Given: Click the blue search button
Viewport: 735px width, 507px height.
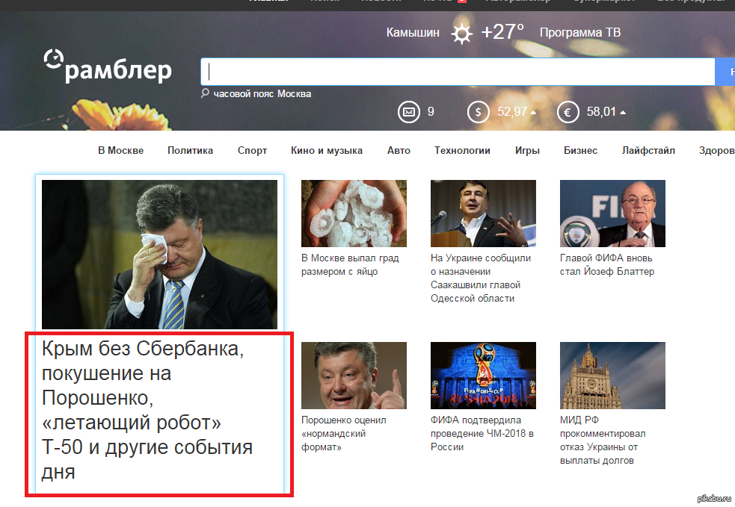Looking at the screenshot, I should point(725,72).
